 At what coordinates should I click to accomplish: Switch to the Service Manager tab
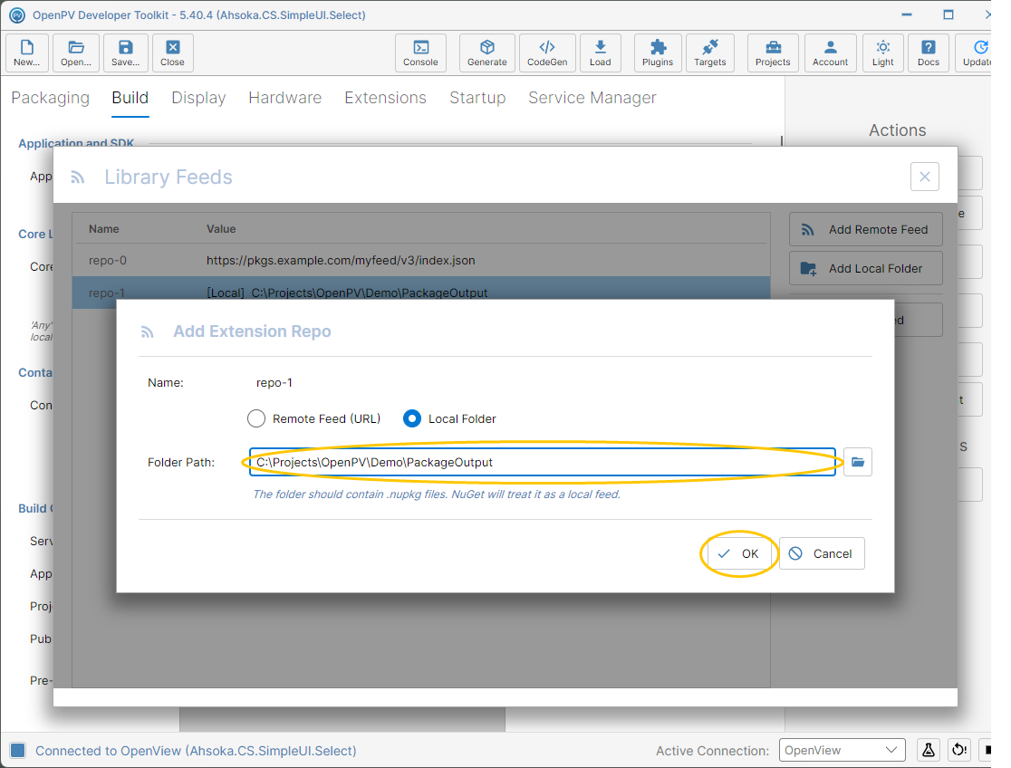coord(592,98)
